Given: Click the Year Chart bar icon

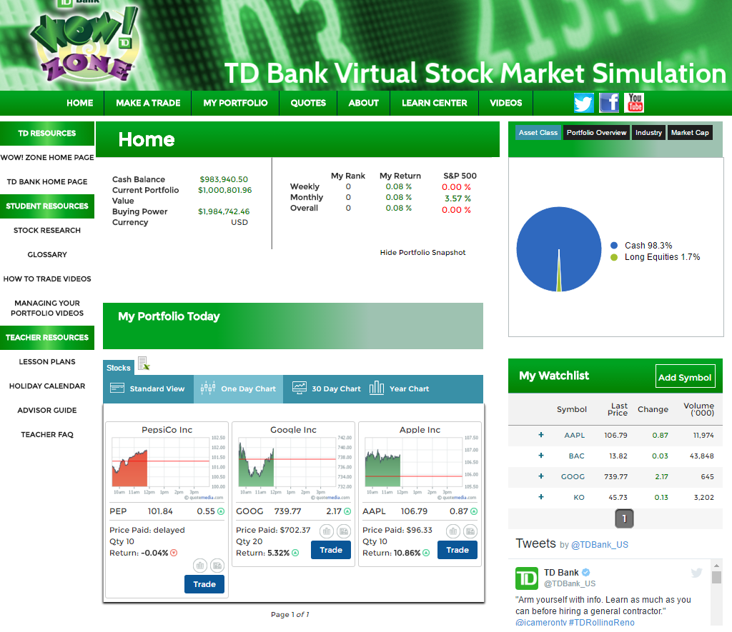Looking at the screenshot, I should click(x=377, y=388).
